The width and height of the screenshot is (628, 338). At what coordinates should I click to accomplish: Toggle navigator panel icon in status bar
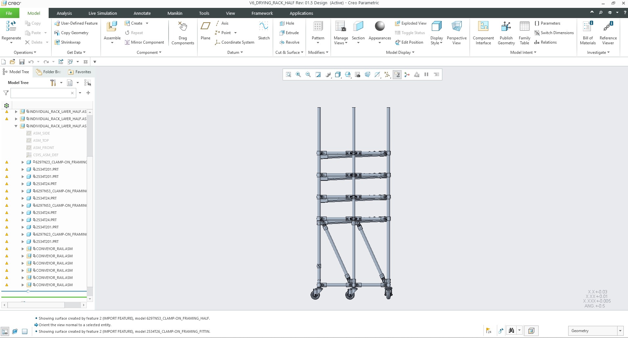click(x=5, y=331)
